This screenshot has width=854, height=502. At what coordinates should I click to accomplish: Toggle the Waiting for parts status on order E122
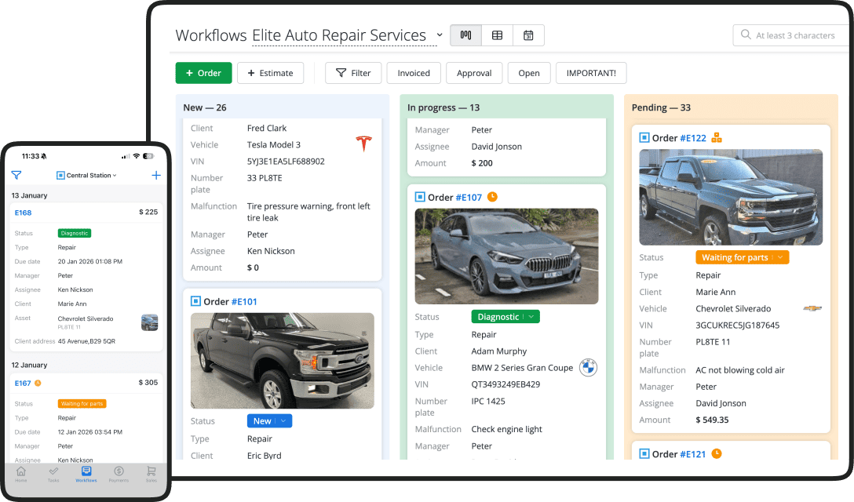pos(742,257)
